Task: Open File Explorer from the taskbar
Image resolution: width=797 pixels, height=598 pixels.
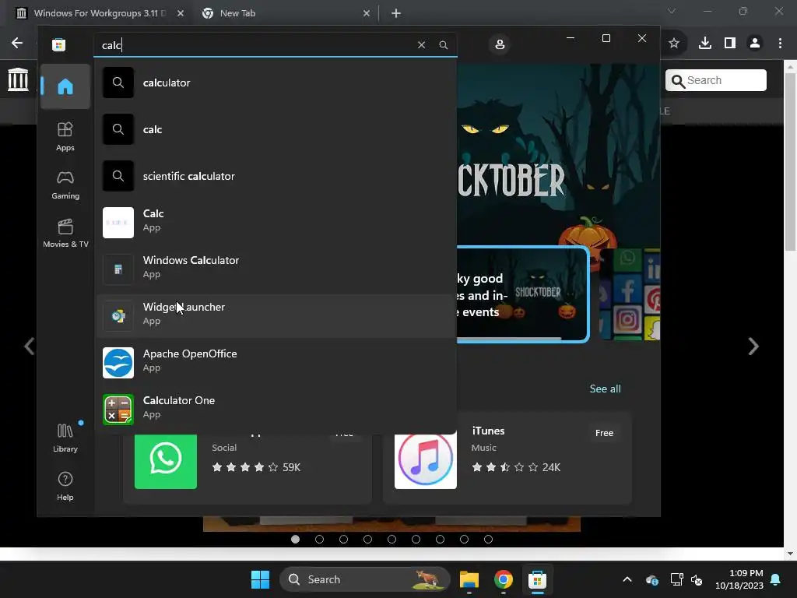Action: pos(469,579)
